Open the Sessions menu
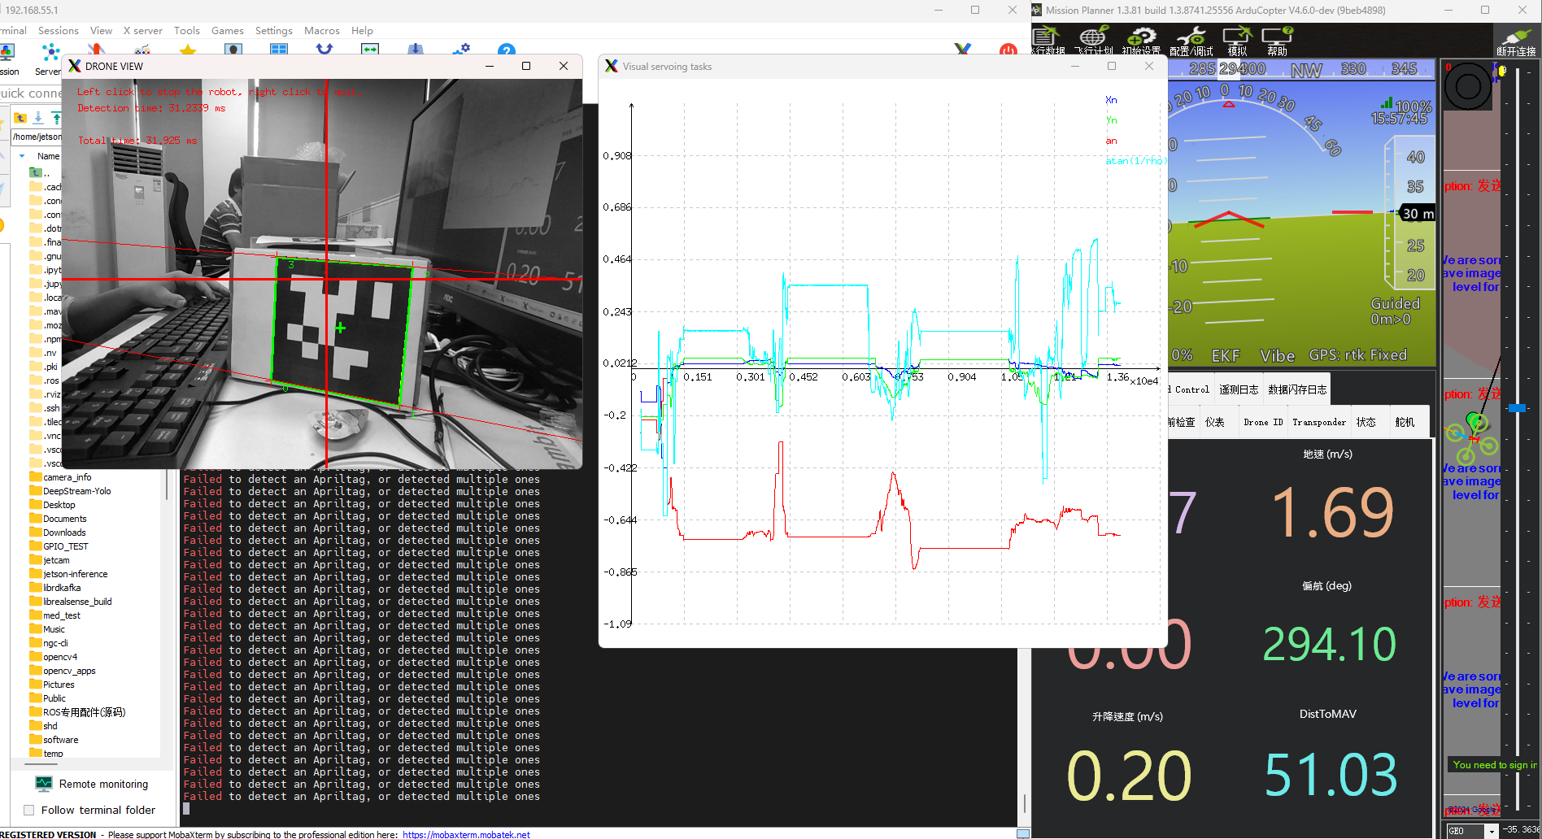1542x839 pixels. tap(59, 31)
